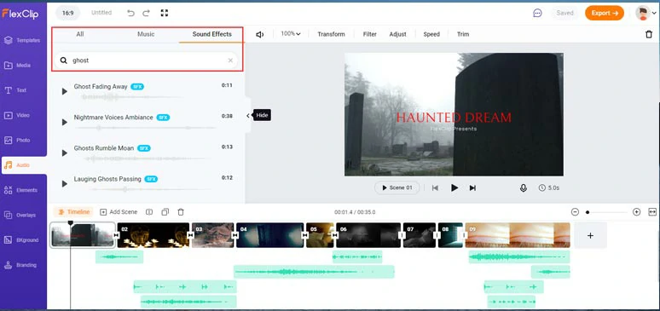Duplicate the scene in timeline toolbar

coord(165,212)
